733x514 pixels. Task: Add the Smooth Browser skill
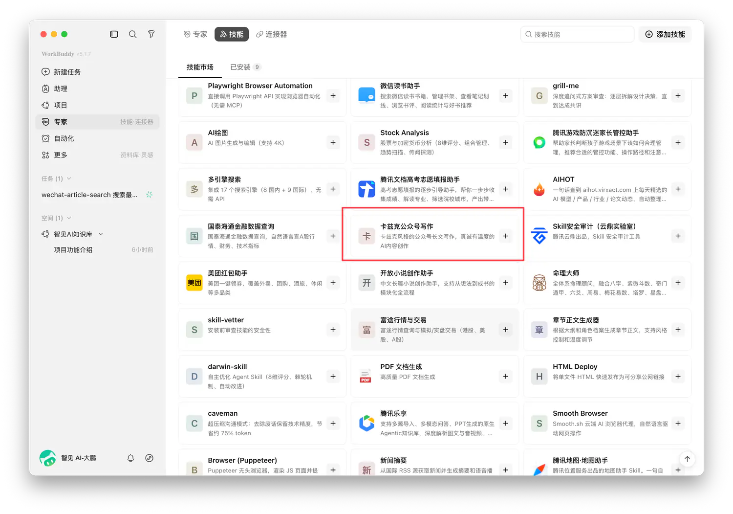[x=678, y=423]
